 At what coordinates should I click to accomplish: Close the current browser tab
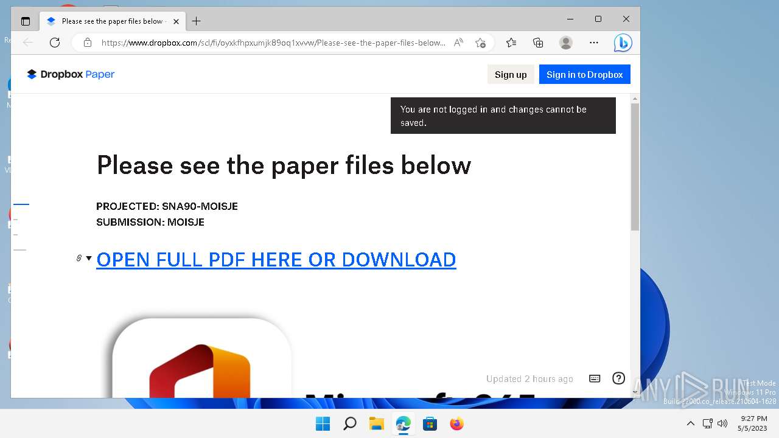176,21
